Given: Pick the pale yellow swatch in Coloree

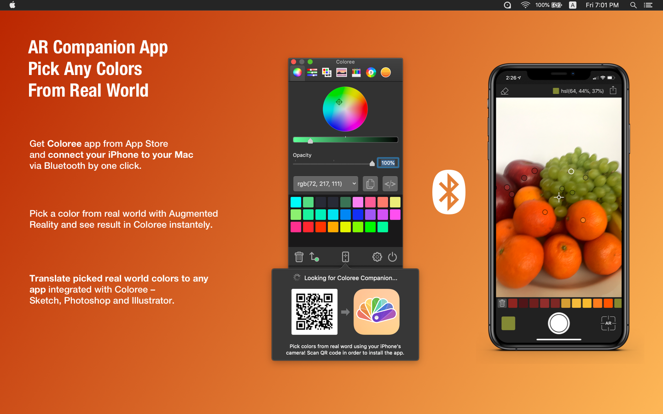Looking at the screenshot, I should [x=395, y=202].
